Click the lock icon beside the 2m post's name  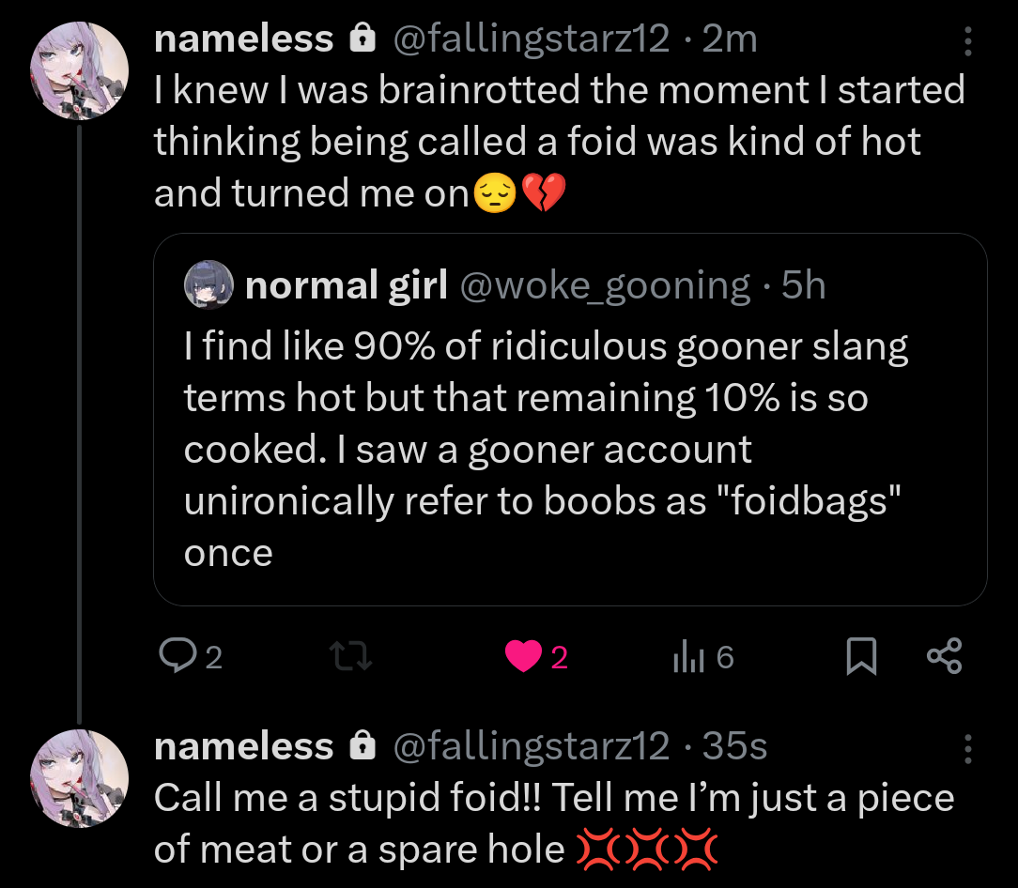click(x=361, y=39)
